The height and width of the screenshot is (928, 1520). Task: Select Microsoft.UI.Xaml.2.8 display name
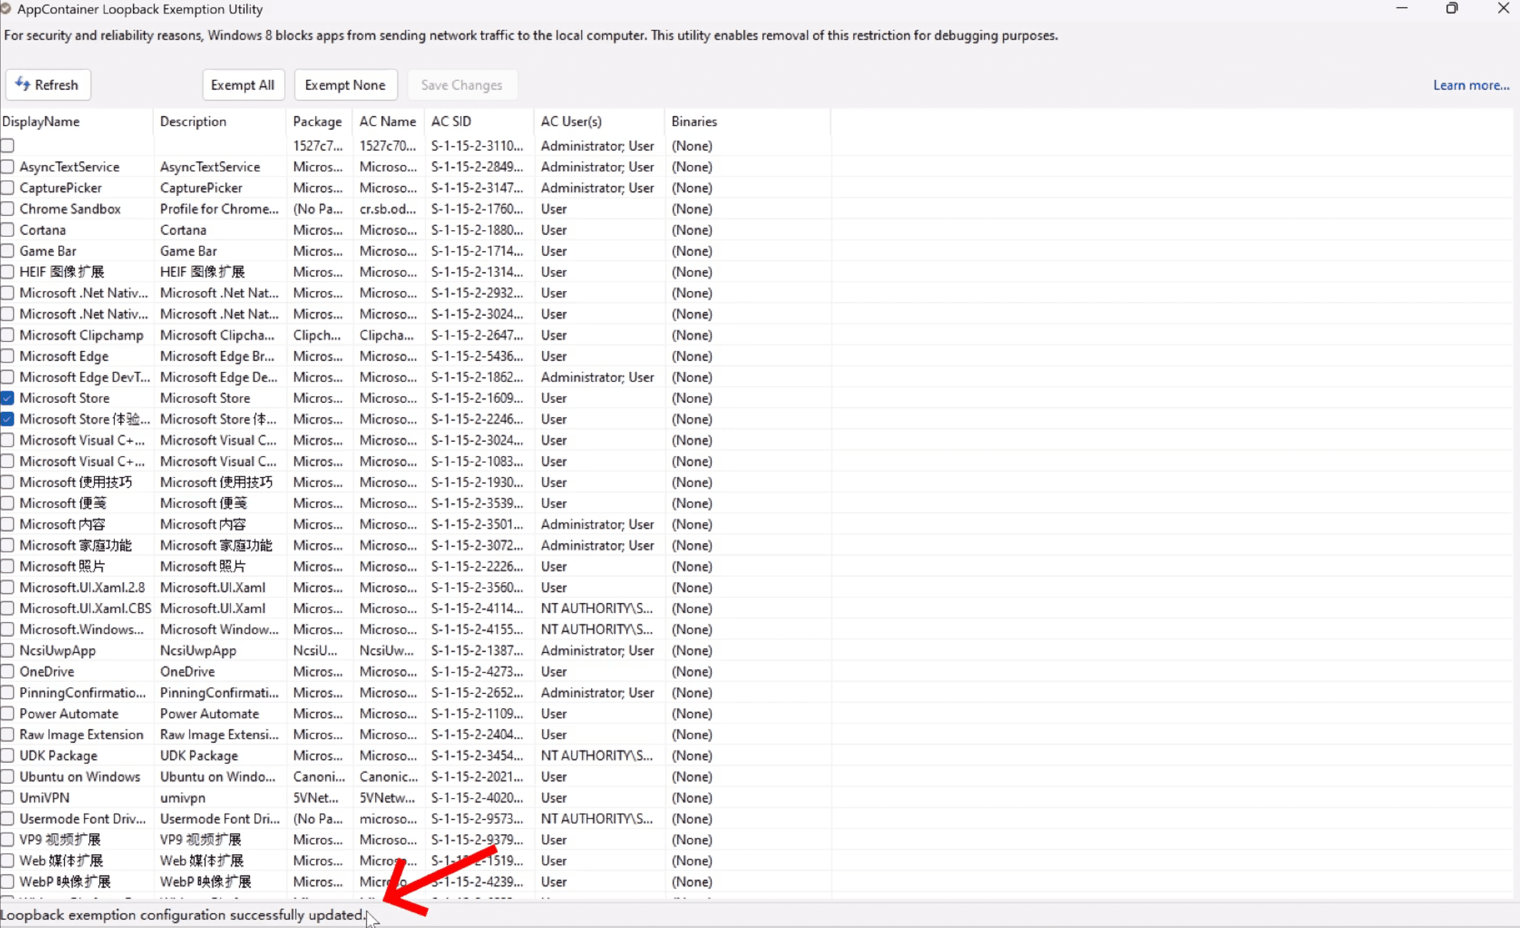pos(82,587)
